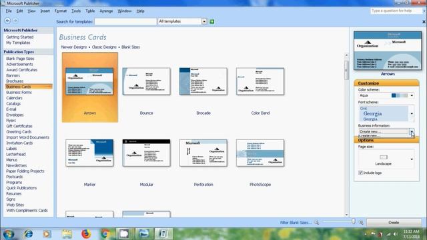Open the File menu
Image resolution: width=427 pixels, height=240 pixels.
coord(9,11)
